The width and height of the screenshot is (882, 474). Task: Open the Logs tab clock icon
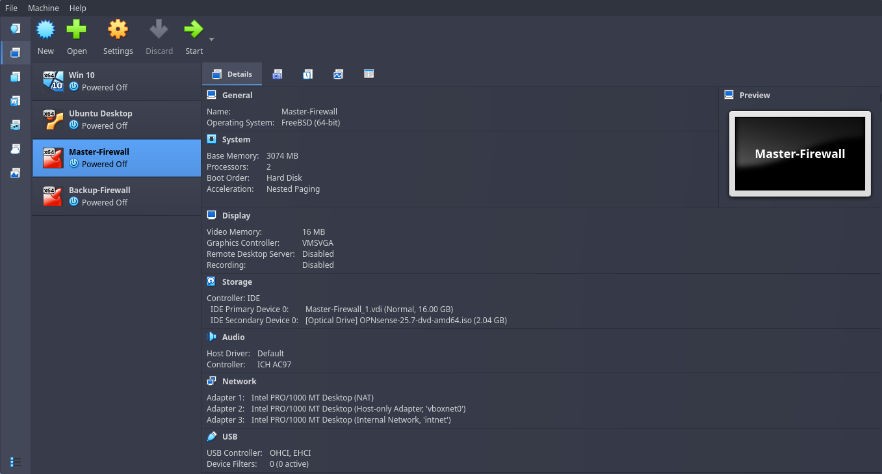point(307,74)
